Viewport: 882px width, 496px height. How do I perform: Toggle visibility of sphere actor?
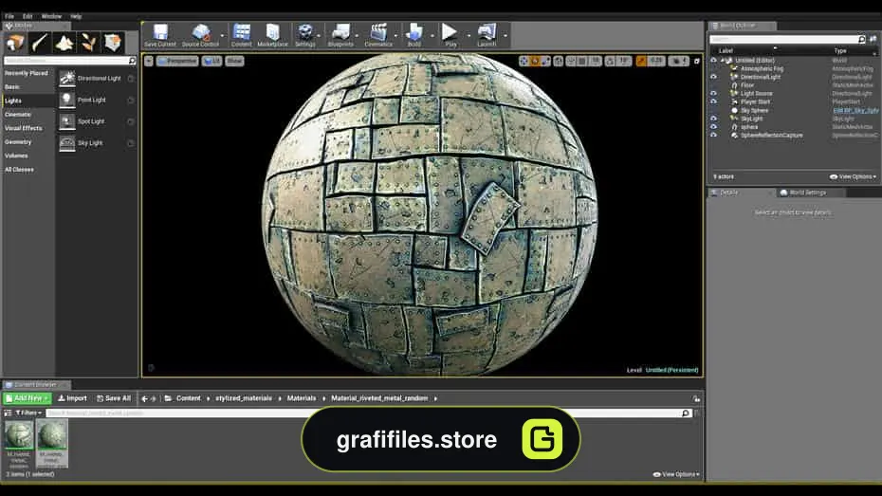pos(714,127)
